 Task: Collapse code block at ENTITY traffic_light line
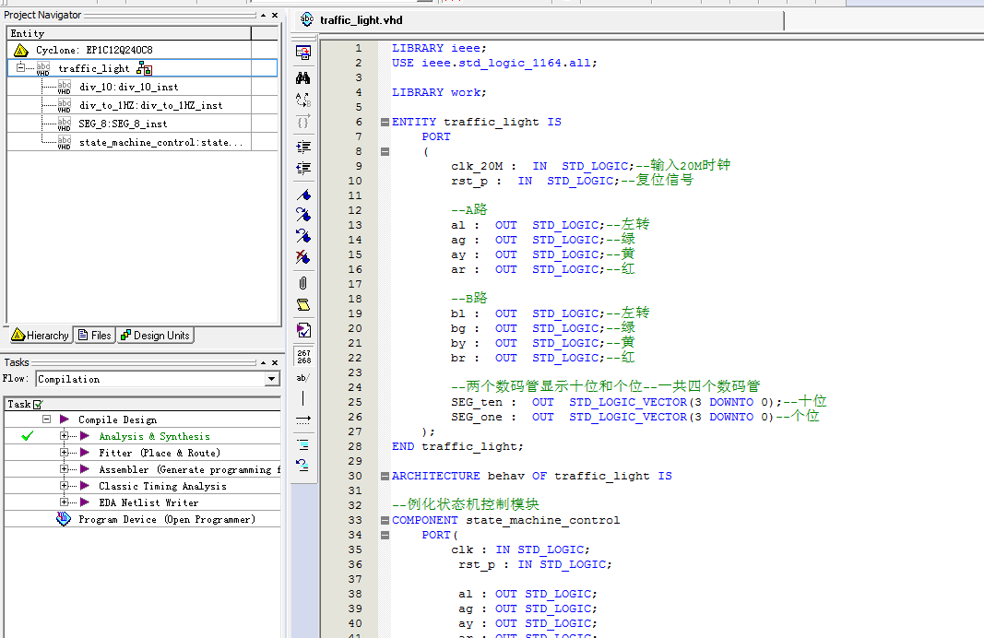[385, 122]
